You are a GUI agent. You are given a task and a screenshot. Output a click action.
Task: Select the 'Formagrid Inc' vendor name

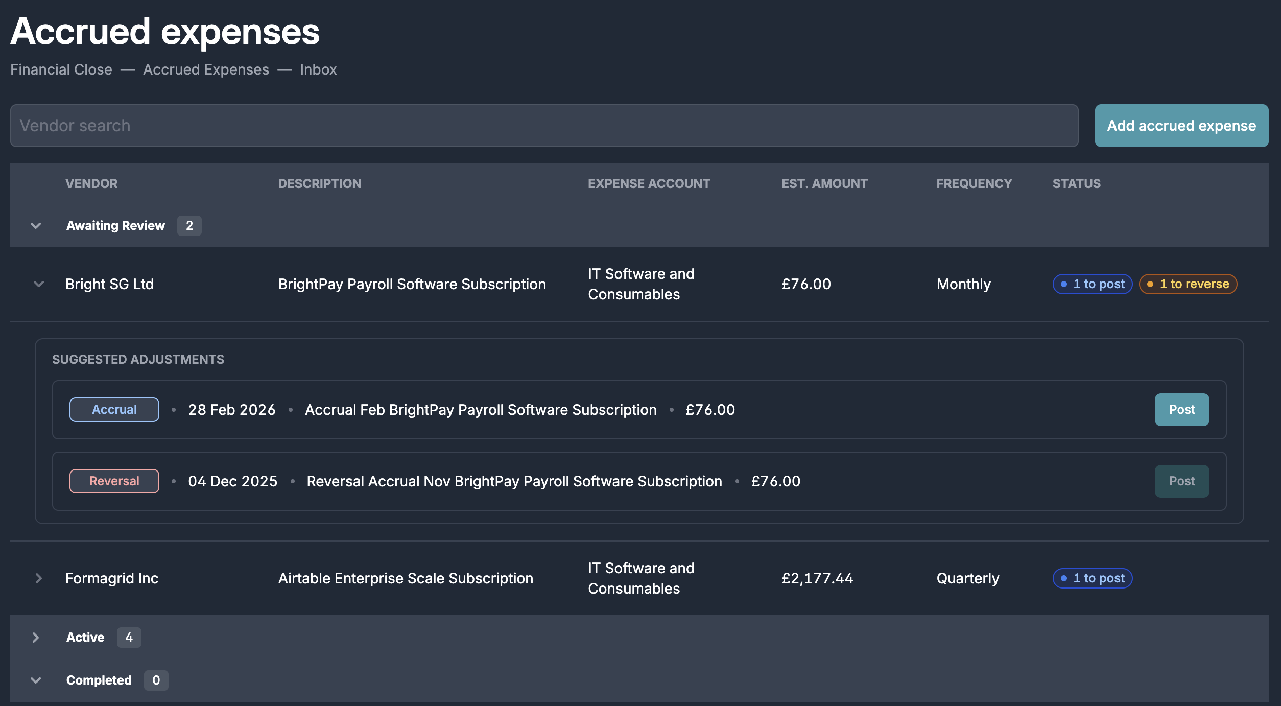pos(112,578)
